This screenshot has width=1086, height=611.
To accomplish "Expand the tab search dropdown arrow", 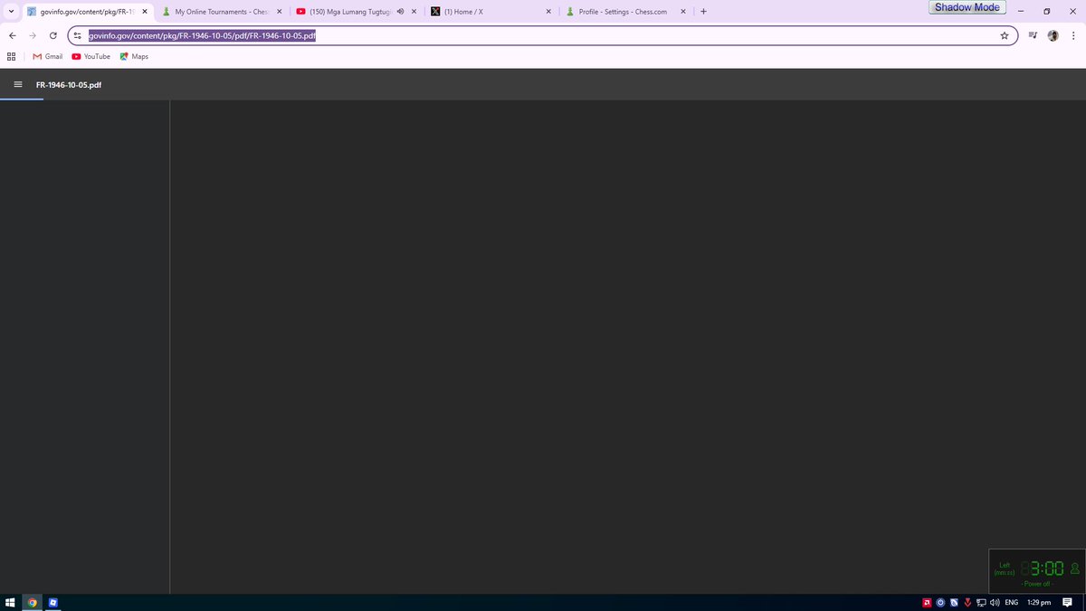I will click(10, 12).
